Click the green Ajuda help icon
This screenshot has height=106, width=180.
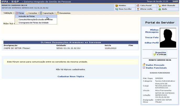[x=160, y=9]
